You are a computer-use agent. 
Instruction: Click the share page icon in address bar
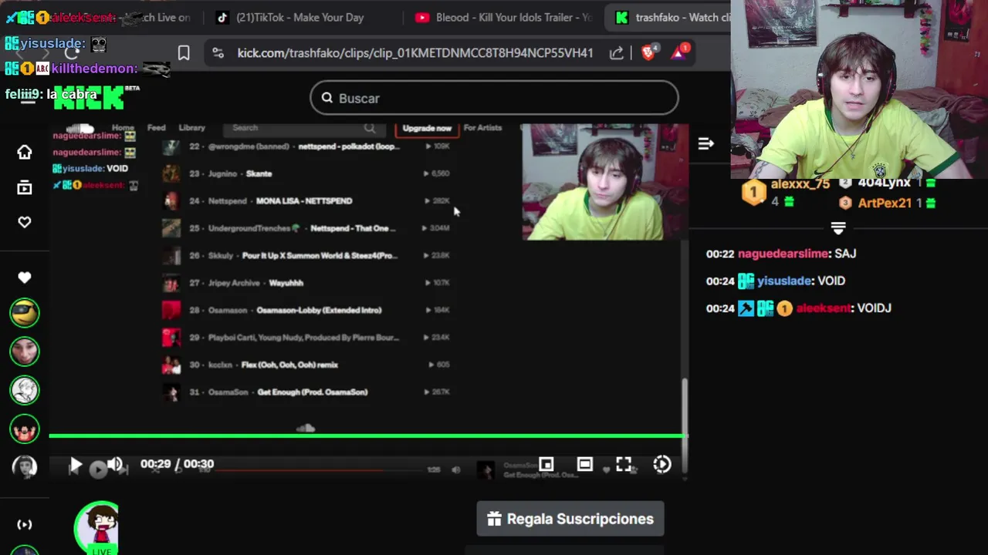(616, 52)
